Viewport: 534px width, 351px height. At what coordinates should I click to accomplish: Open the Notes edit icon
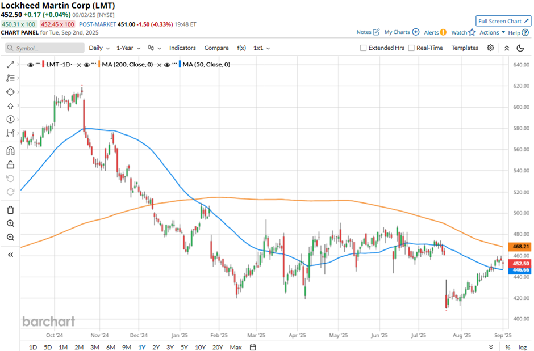376,32
